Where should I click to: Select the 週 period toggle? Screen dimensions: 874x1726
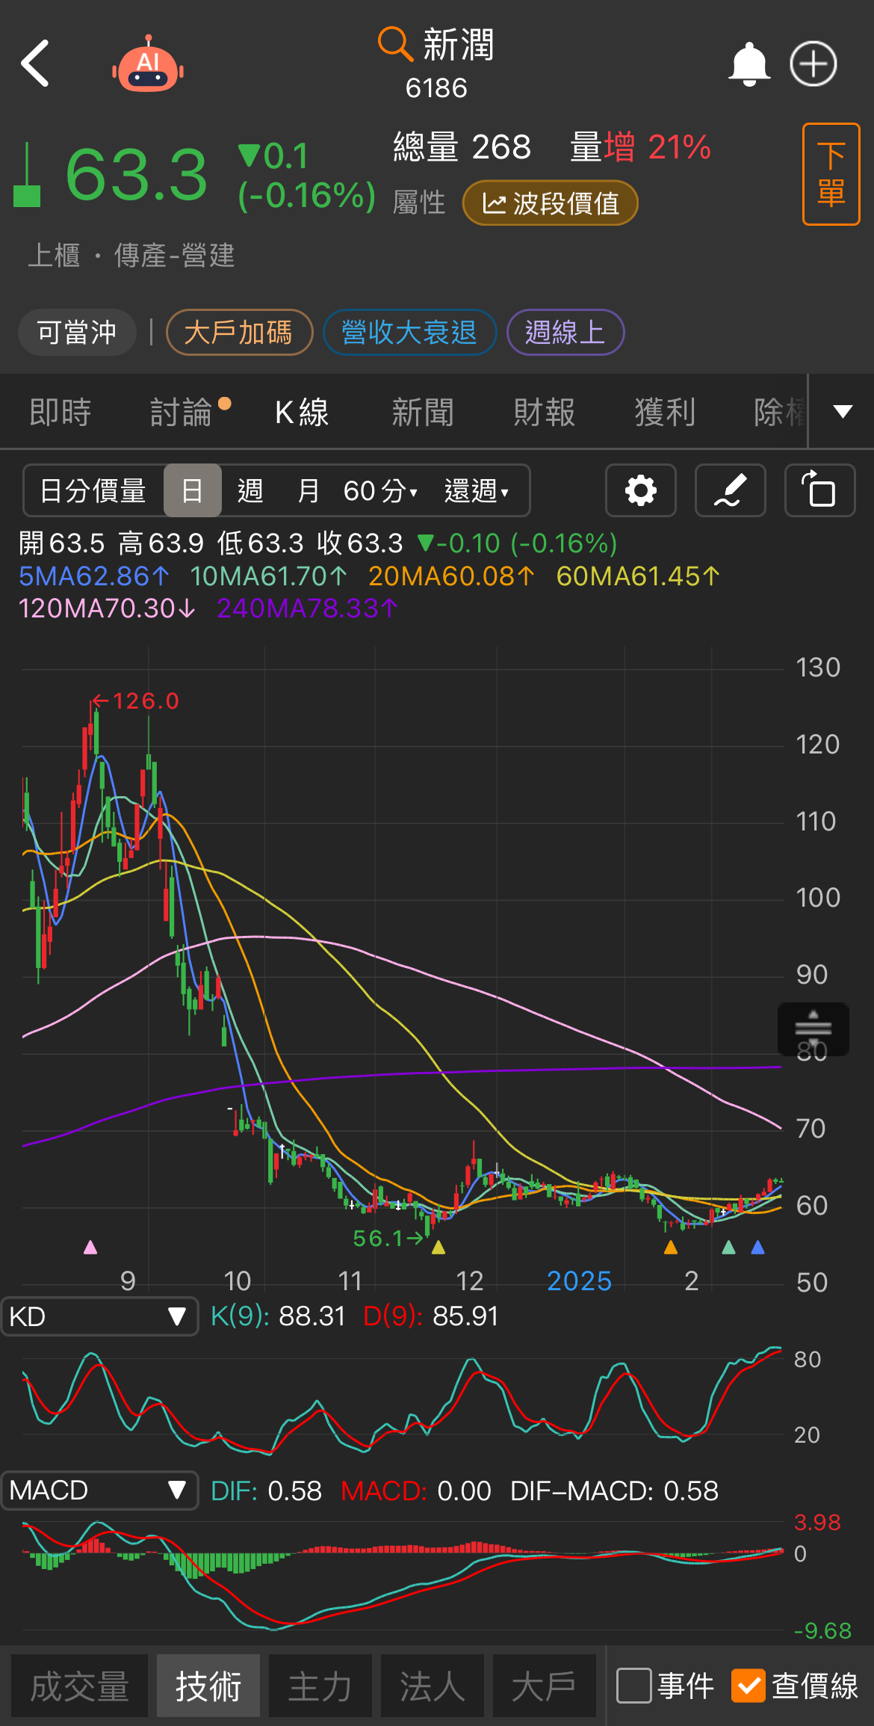tap(250, 491)
